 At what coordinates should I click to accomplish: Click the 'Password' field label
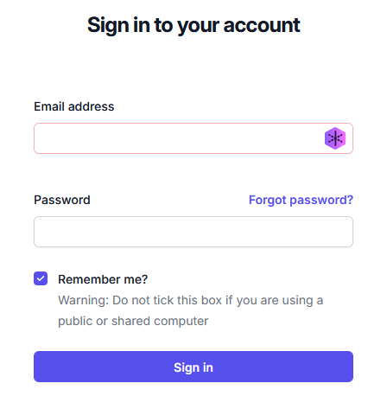[62, 200]
